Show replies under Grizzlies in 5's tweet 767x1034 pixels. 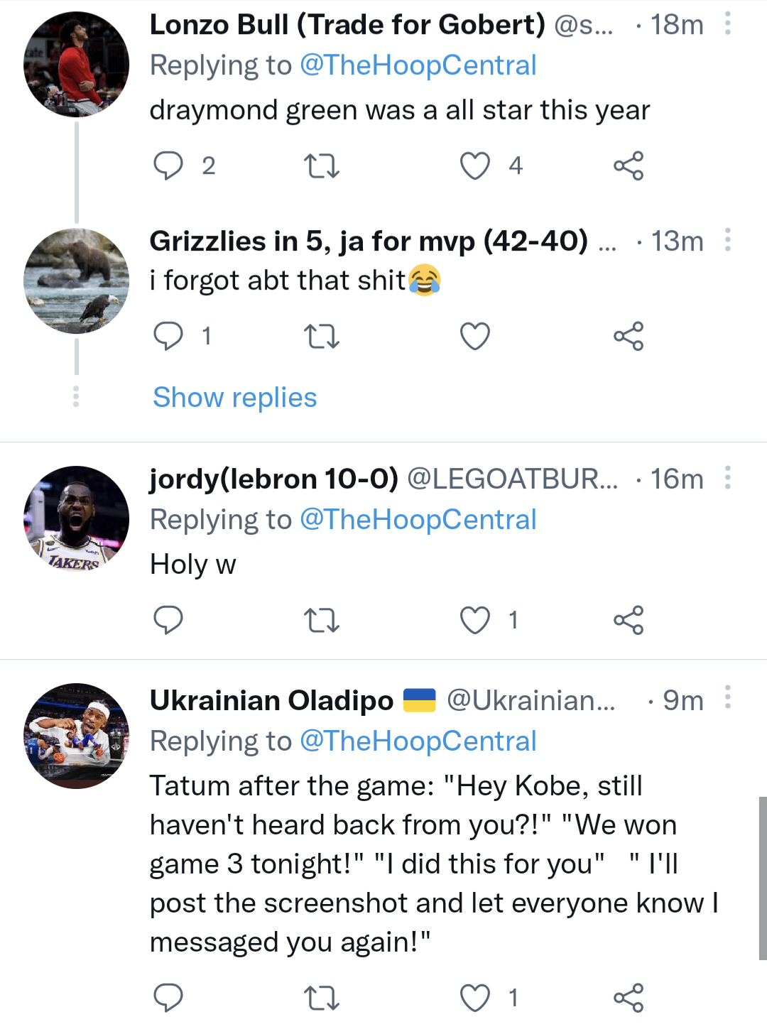click(234, 397)
